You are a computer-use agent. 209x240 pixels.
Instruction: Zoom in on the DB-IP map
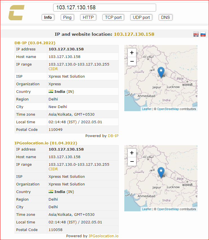(x=132, y=53)
